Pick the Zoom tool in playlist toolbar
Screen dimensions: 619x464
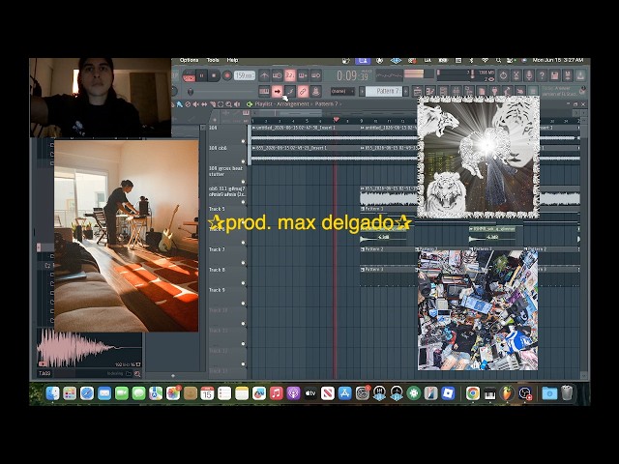point(228,104)
